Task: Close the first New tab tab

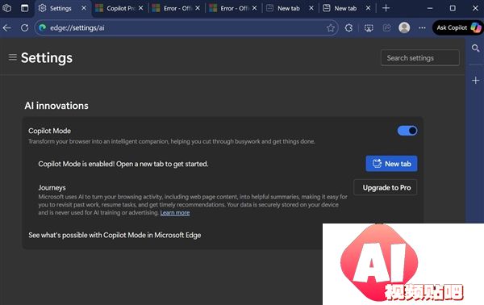Action: coord(311,8)
